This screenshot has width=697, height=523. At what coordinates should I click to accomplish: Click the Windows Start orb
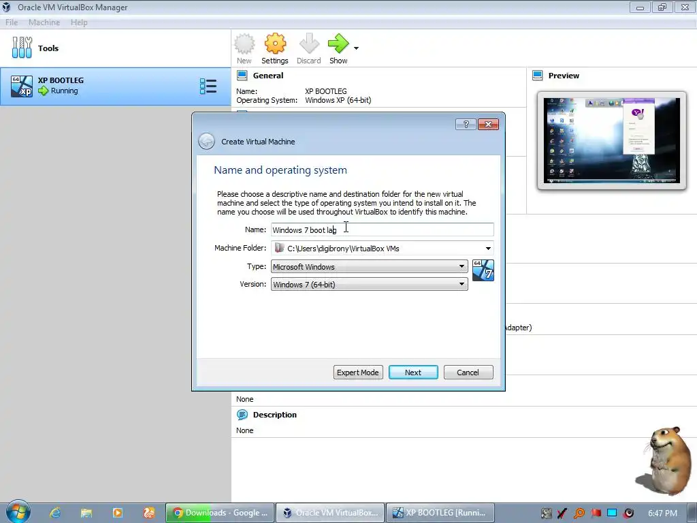18,511
